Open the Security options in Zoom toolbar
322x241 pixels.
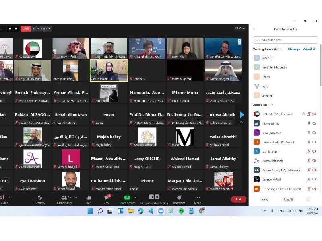(x=40, y=199)
